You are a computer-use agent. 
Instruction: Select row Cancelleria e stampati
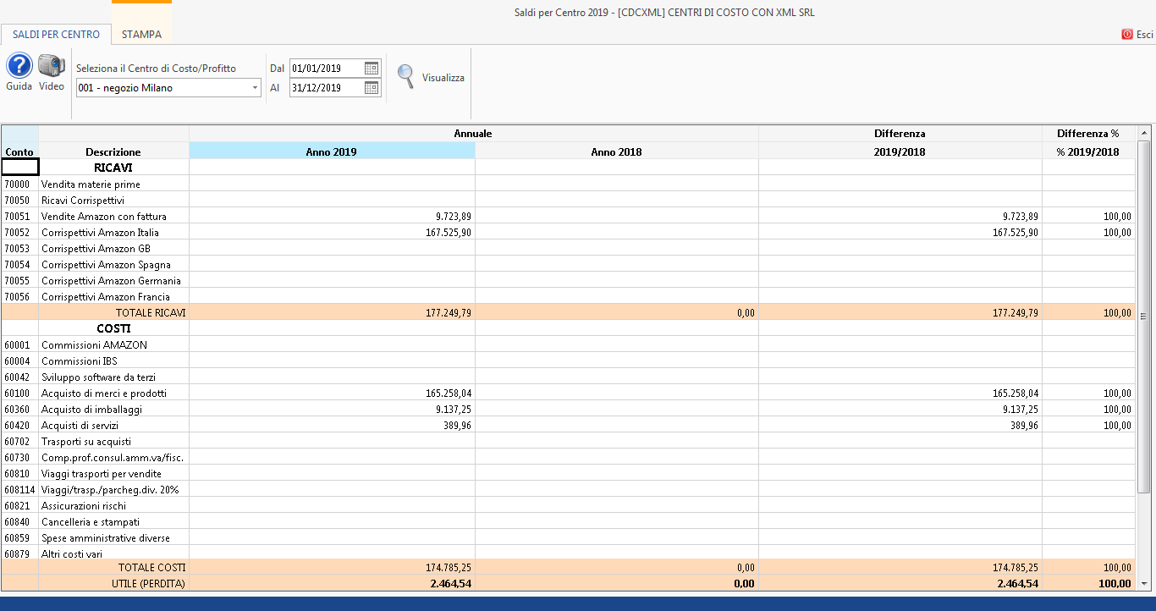568,521
